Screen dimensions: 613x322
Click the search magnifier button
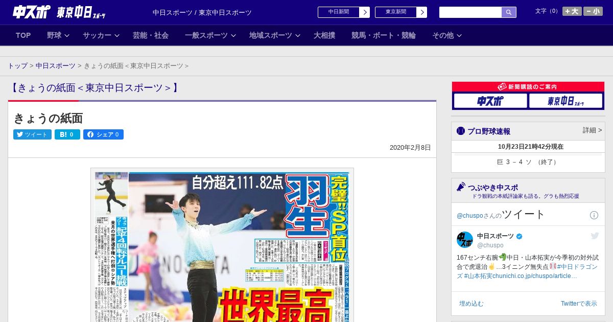509,12
